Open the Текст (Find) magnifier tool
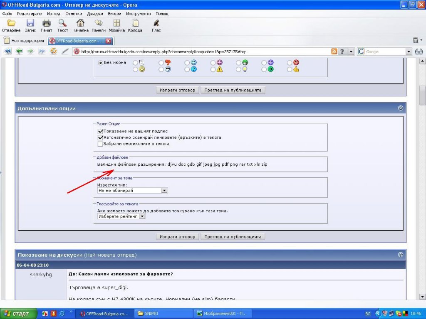 pos(62,23)
